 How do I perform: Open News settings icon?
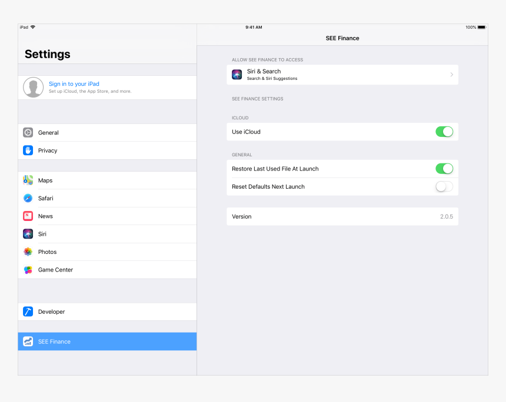[x=28, y=216]
